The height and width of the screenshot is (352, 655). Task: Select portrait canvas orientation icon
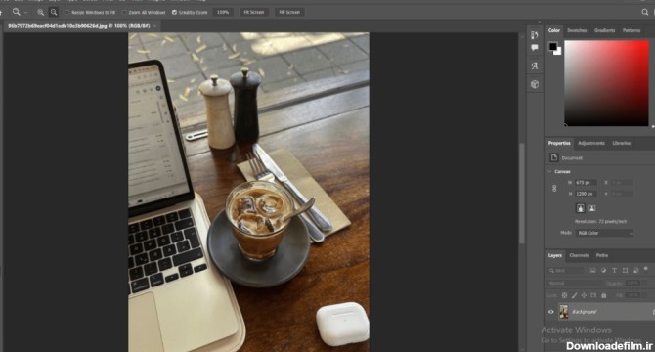pos(581,208)
